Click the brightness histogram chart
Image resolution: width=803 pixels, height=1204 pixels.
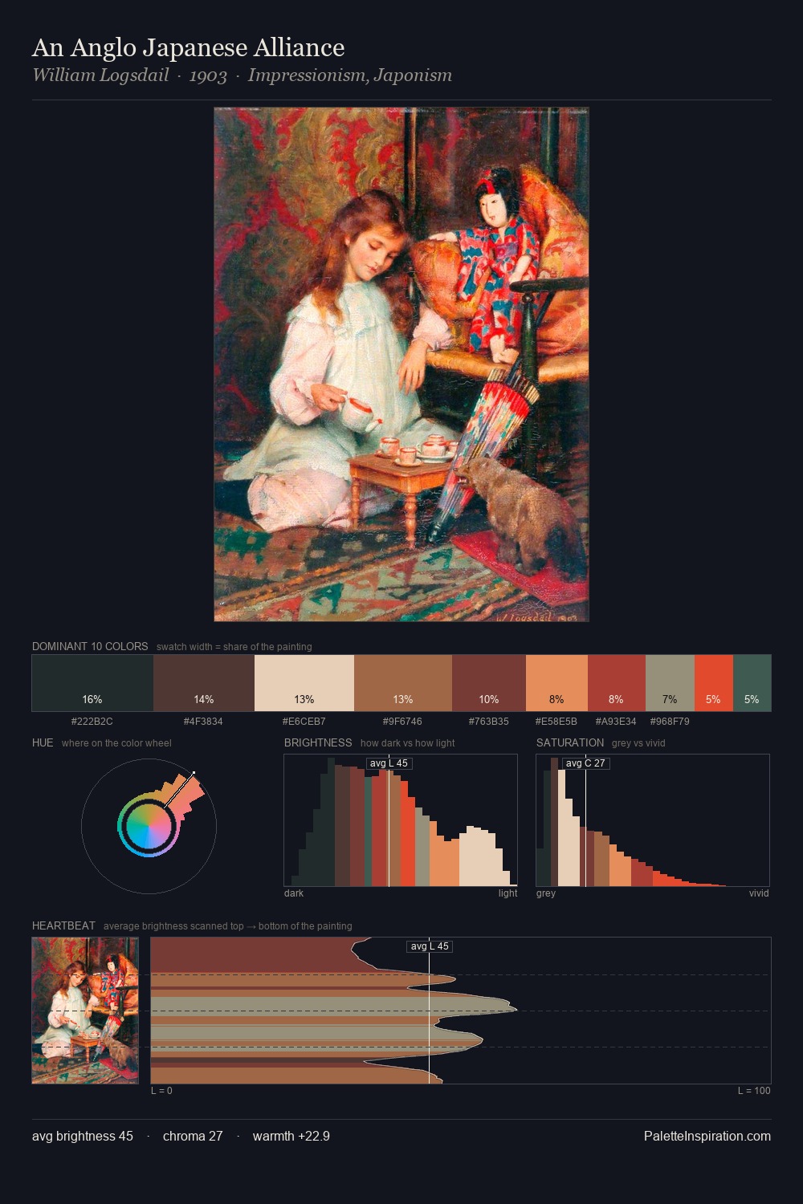point(401,820)
